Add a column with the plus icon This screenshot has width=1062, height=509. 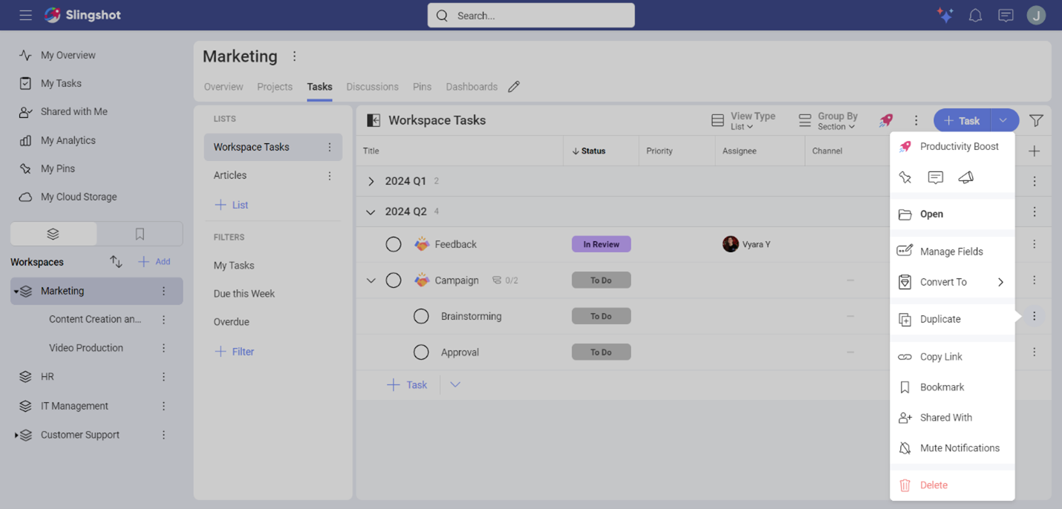coord(1035,151)
